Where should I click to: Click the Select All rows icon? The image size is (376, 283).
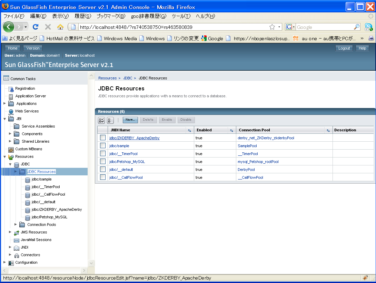[101, 120]
